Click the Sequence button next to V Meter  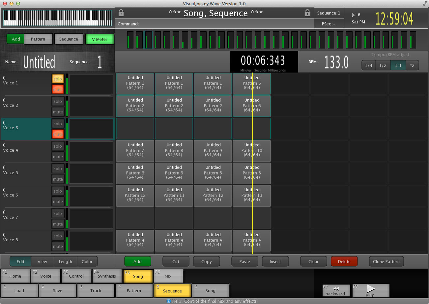69,39
